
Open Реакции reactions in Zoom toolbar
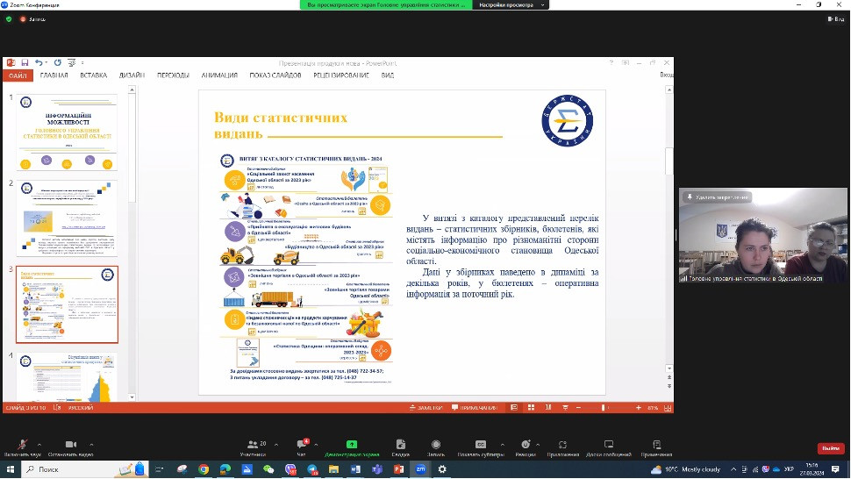[525, 447]
